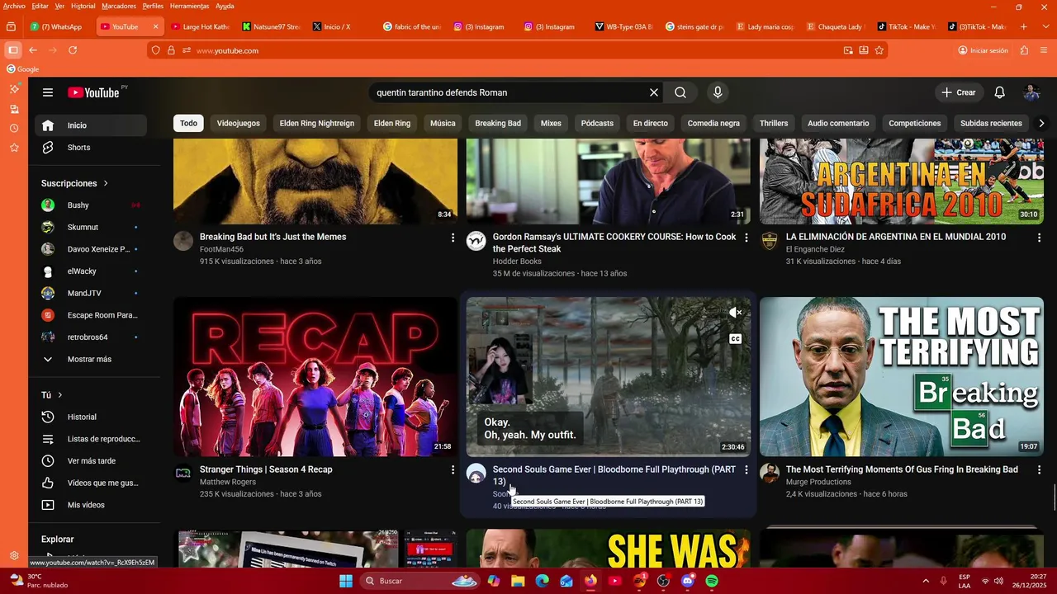Image resolution: width=1057 pixels, height=594 pixels.
Task: Show more filter chips with the arrow
Action: 1041,123
